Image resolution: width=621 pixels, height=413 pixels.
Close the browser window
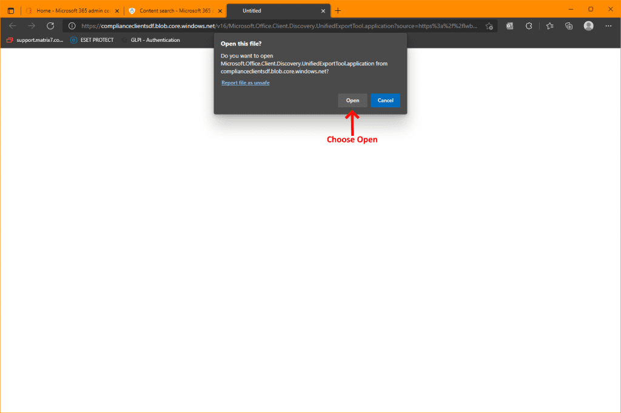[x=610, y=9]
